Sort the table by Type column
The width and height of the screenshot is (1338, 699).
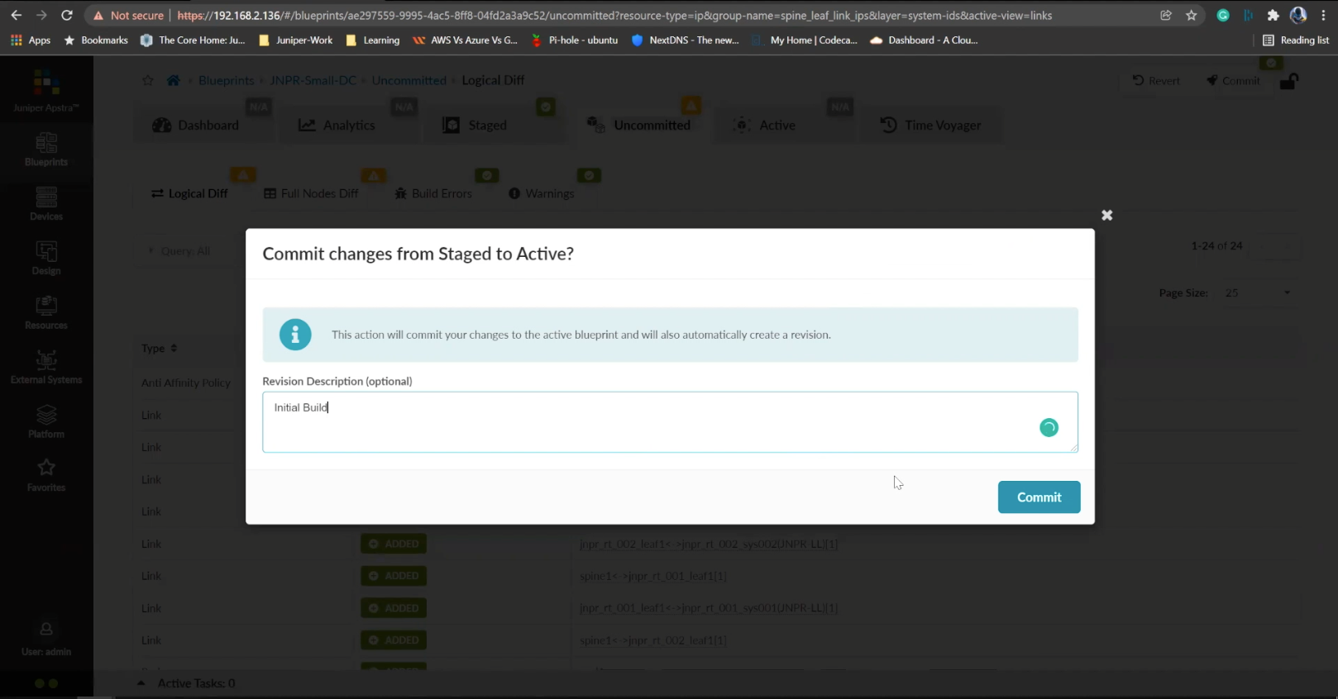click(x=159, y=349)
